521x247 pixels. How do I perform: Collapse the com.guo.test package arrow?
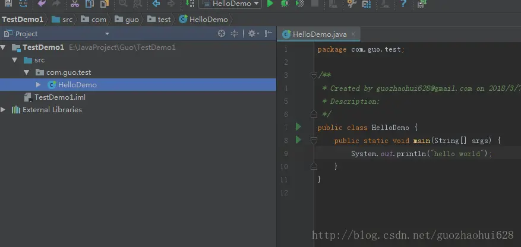coord(27,72)
